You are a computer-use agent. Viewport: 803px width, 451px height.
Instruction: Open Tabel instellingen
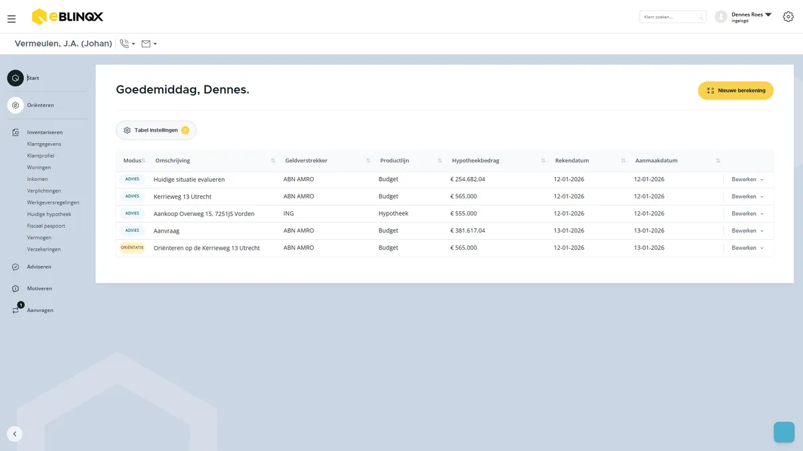(x=156, y=130)
